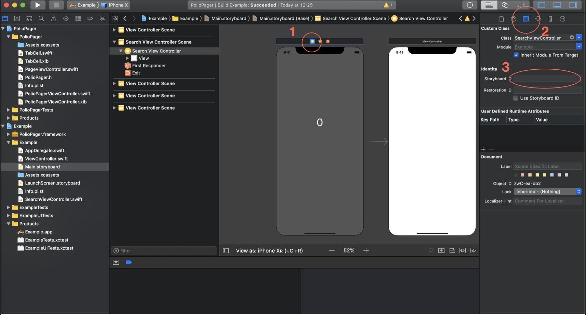Zoom out on the storyboard canvas
The width and height of the screenshot is (586, 315).
coord(332,250)
